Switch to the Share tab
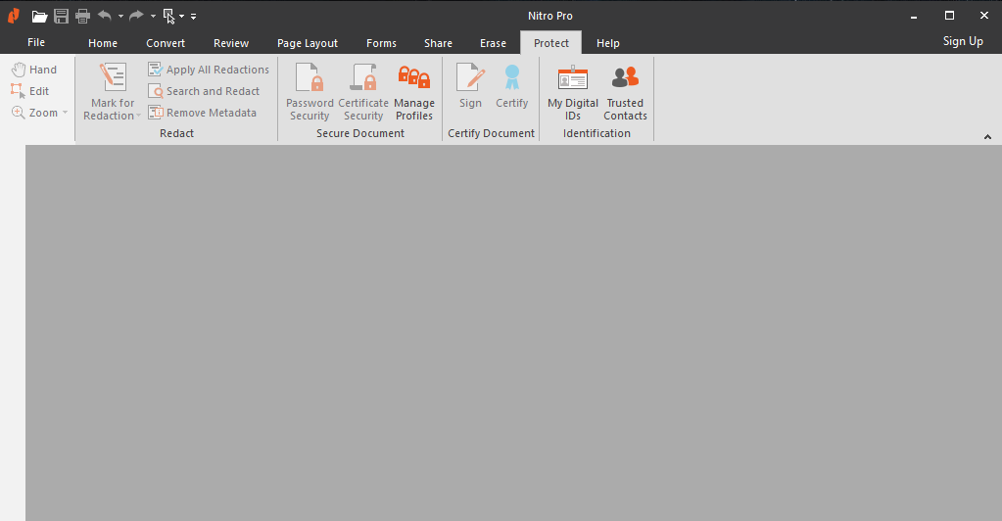The height and width of the screenshot is (521, 1002). pyautogui.click(x=439, y=43)
